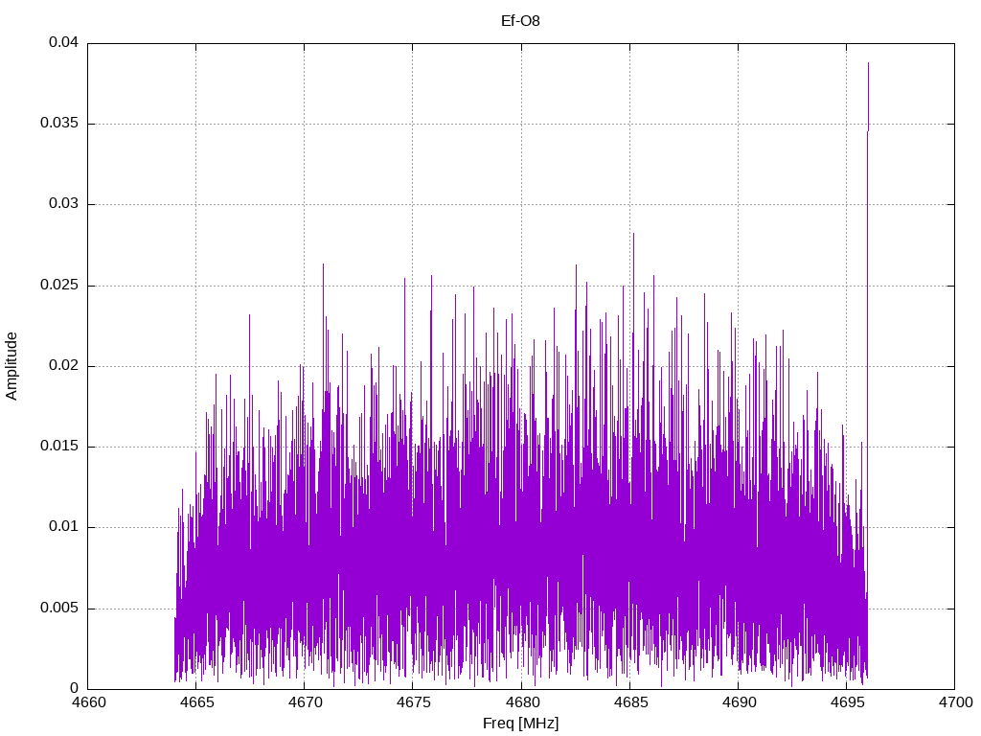Click the 0.005 y-axis tick label
The image size is (981, 736).
coord(60,608)
